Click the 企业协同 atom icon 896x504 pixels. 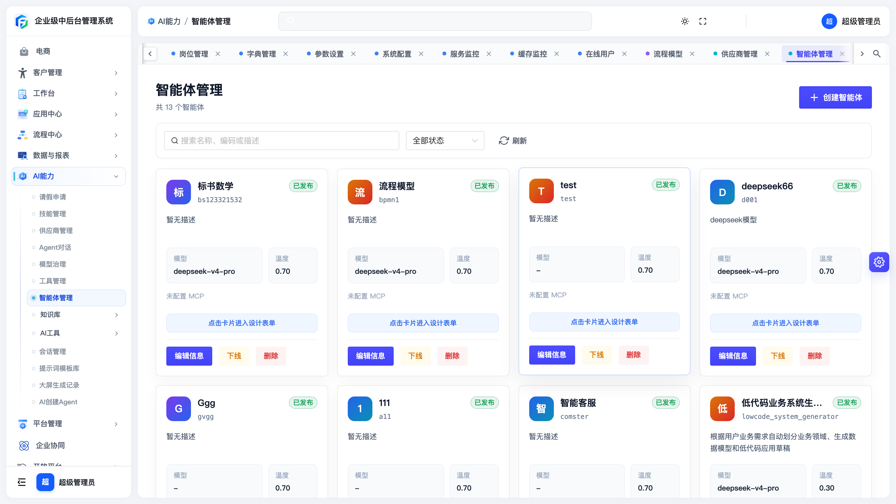(24, 445)
